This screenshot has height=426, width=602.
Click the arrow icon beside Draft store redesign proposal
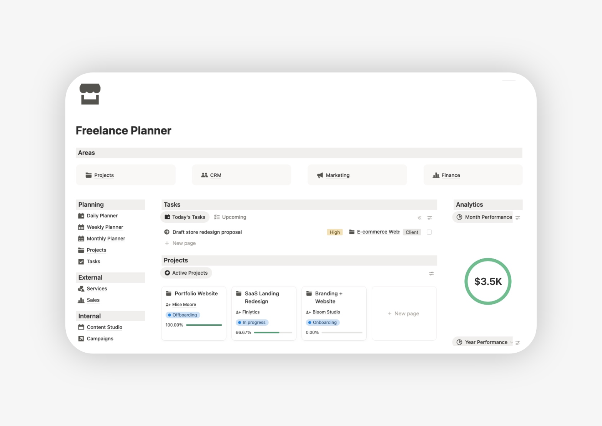[166, 232]
